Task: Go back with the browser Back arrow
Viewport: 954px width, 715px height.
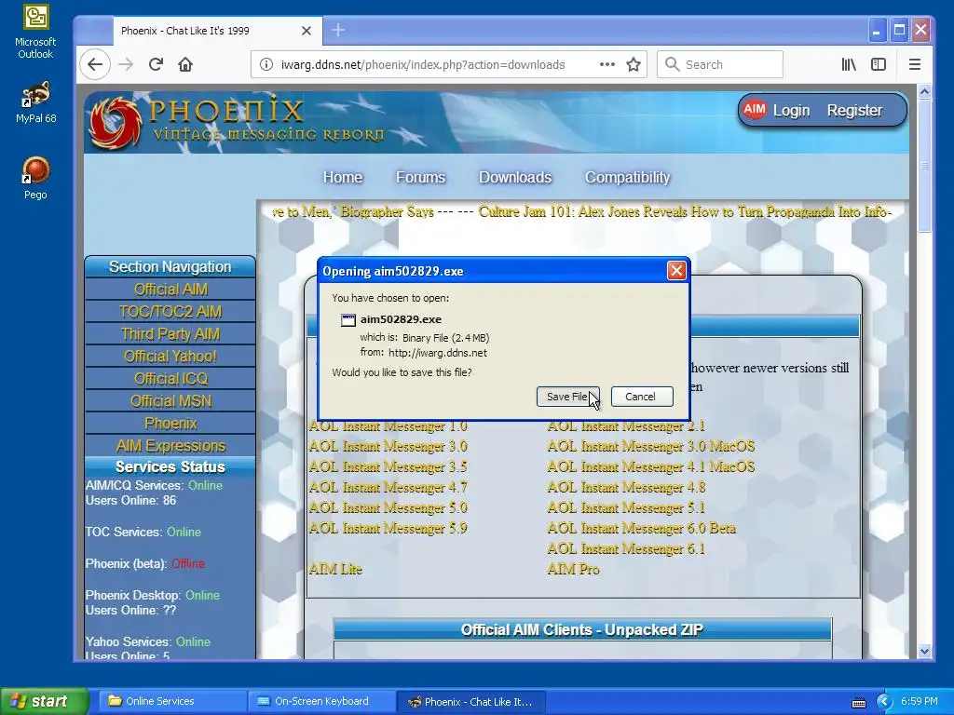Action: pos(95,64)
